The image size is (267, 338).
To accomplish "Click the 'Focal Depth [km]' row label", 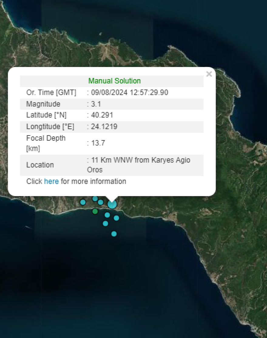I will coord(46,143).
